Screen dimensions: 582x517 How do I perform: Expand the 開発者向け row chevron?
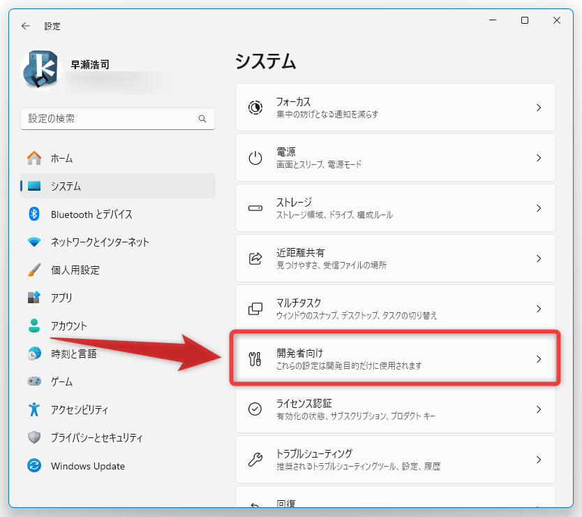(x=539, y=359)
